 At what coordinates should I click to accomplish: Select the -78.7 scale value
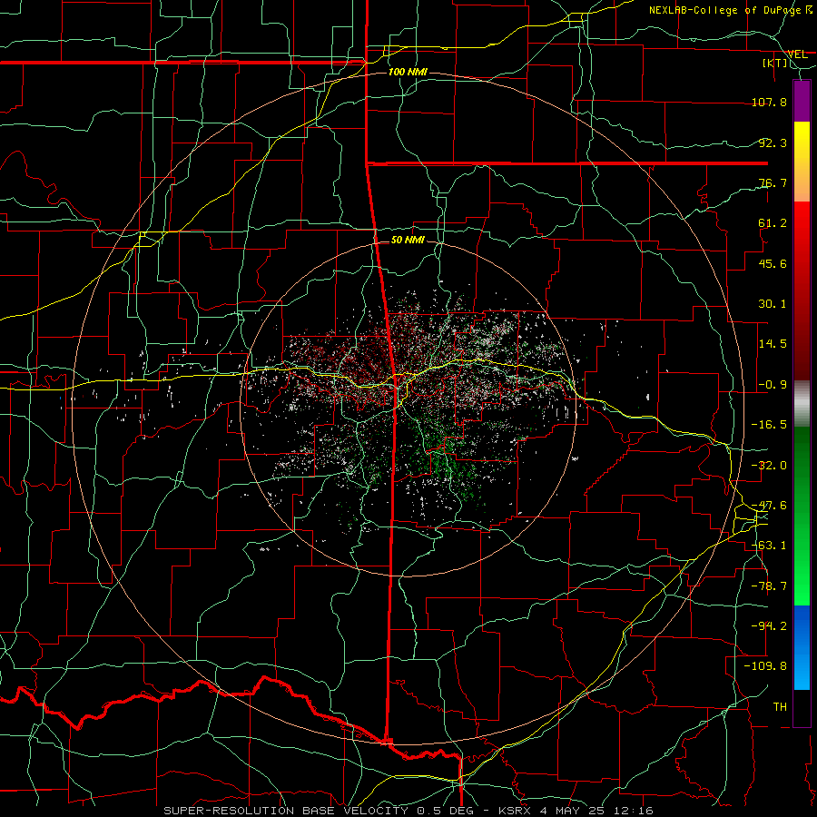[x=769, y=586]
